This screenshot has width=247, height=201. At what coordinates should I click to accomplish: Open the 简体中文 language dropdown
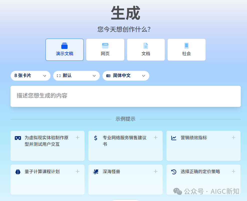click(x=126, y=76)
